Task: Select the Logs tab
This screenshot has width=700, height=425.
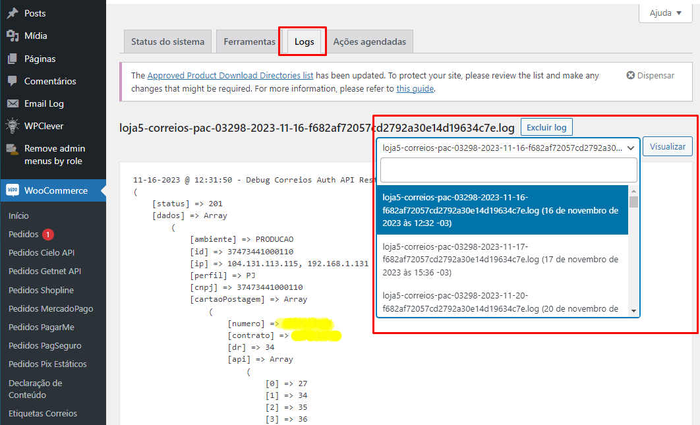Action: click(304, 42)
